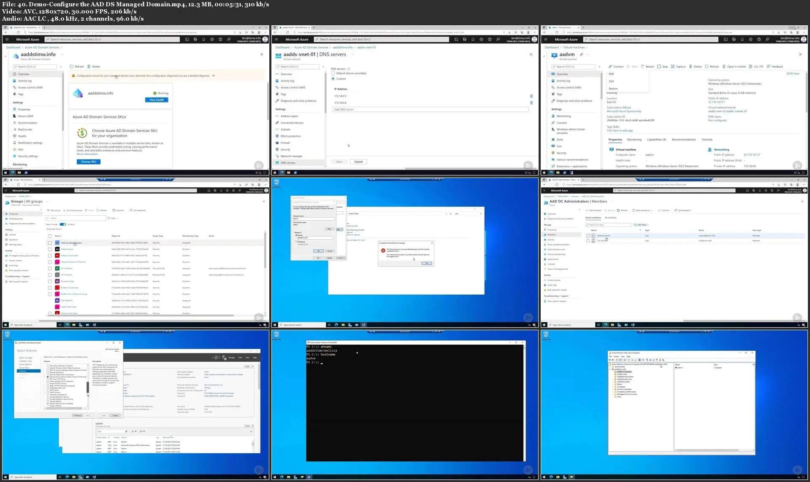Click the arrow on the configuration issues banner
The image size is (810, 482).
[x=213, y=76]
